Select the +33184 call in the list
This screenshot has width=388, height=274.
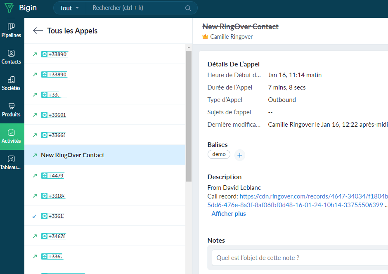tap(105, 196)
